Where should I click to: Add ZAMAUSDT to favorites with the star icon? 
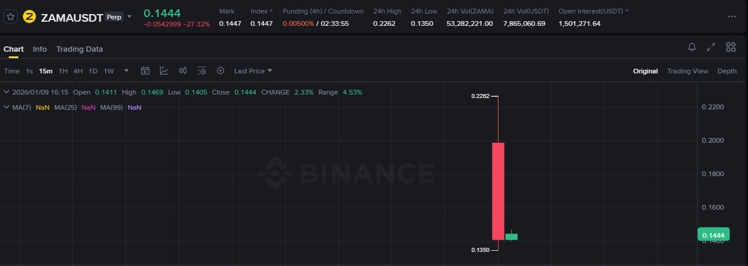(x=11, y=17)
